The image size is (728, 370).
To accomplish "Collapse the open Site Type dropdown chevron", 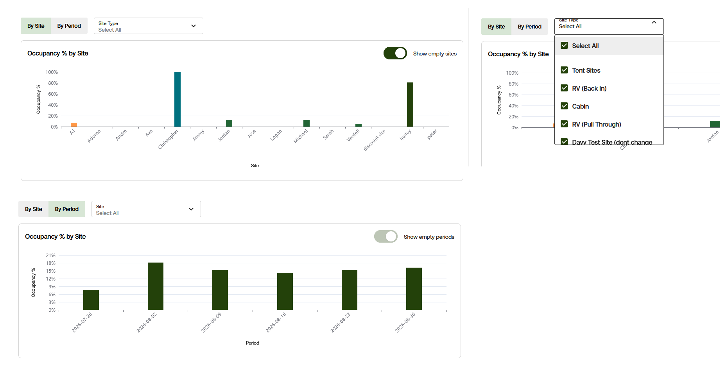I will click(654, 22).
